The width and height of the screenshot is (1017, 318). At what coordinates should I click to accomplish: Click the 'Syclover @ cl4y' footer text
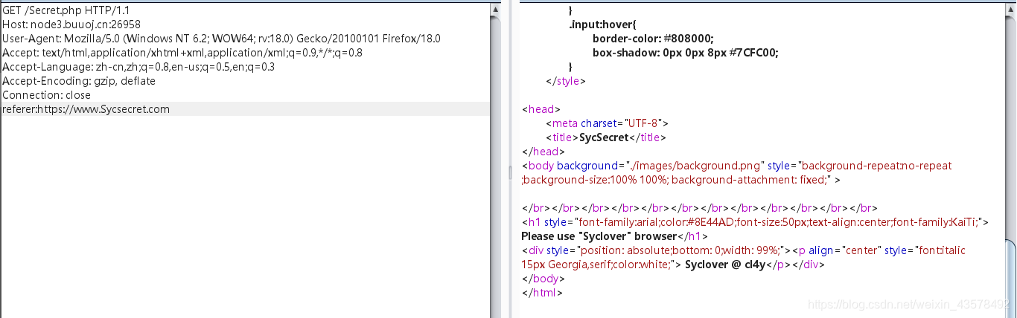click(x=725, y=264)
